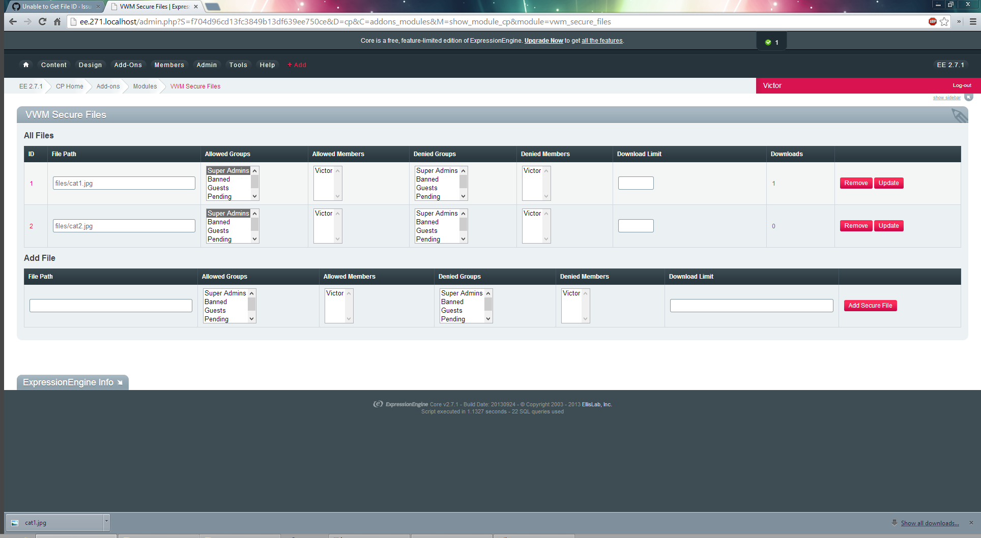
Task: Click the Show all downloads link
Action: pos(930,523)
